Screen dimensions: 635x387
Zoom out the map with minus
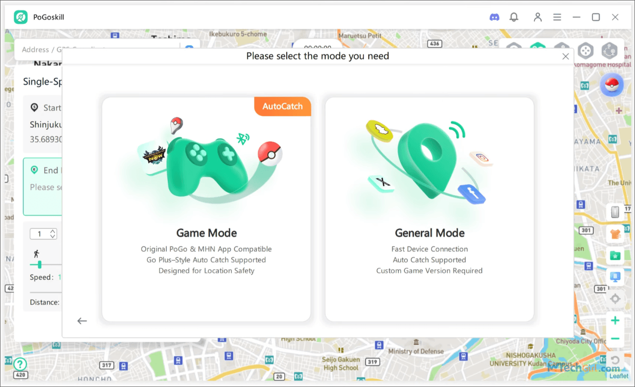point(615,339)
